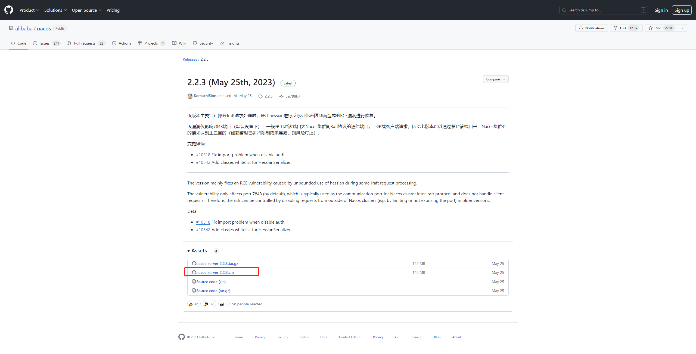
Task: Switch to the Actions tab
Action: coord(122,43)
